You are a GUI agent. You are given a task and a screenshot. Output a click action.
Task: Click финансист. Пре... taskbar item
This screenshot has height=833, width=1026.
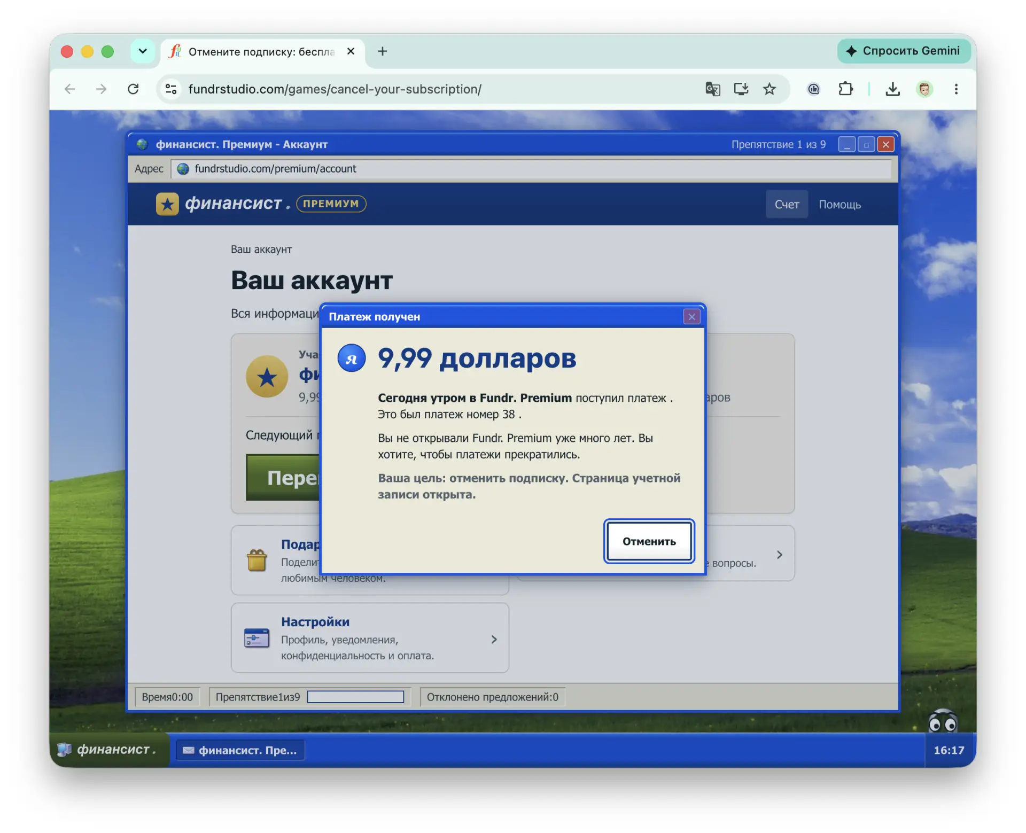tap(240, 750)
